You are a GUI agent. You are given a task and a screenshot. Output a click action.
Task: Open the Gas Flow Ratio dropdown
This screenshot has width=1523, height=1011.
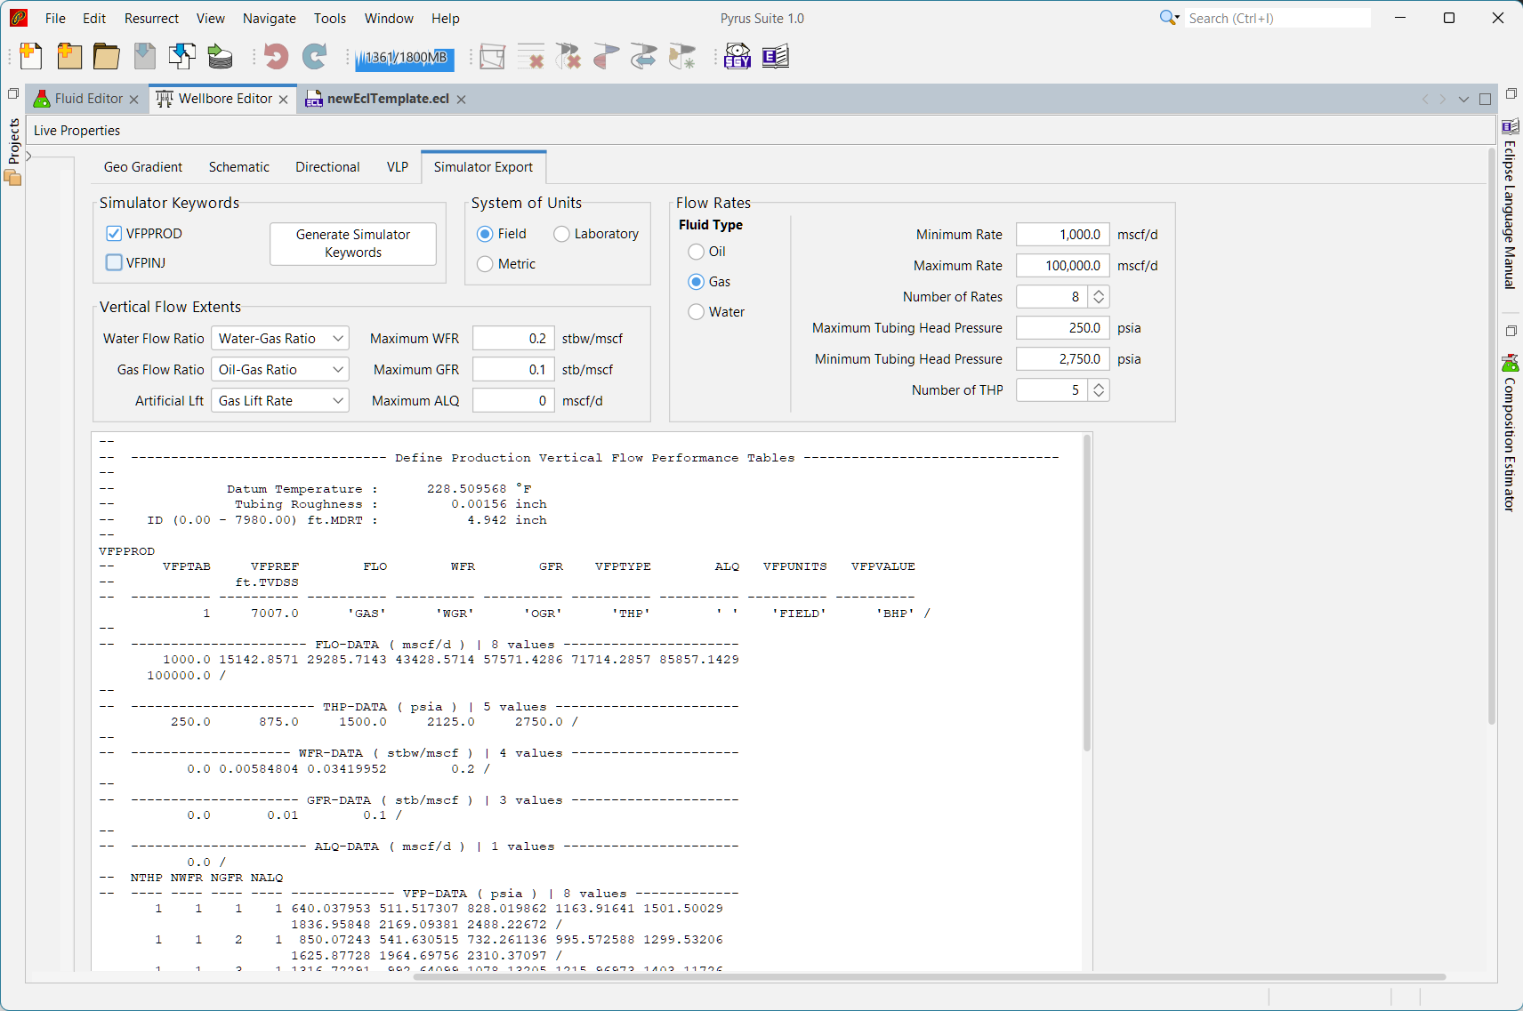coord(280,370)
